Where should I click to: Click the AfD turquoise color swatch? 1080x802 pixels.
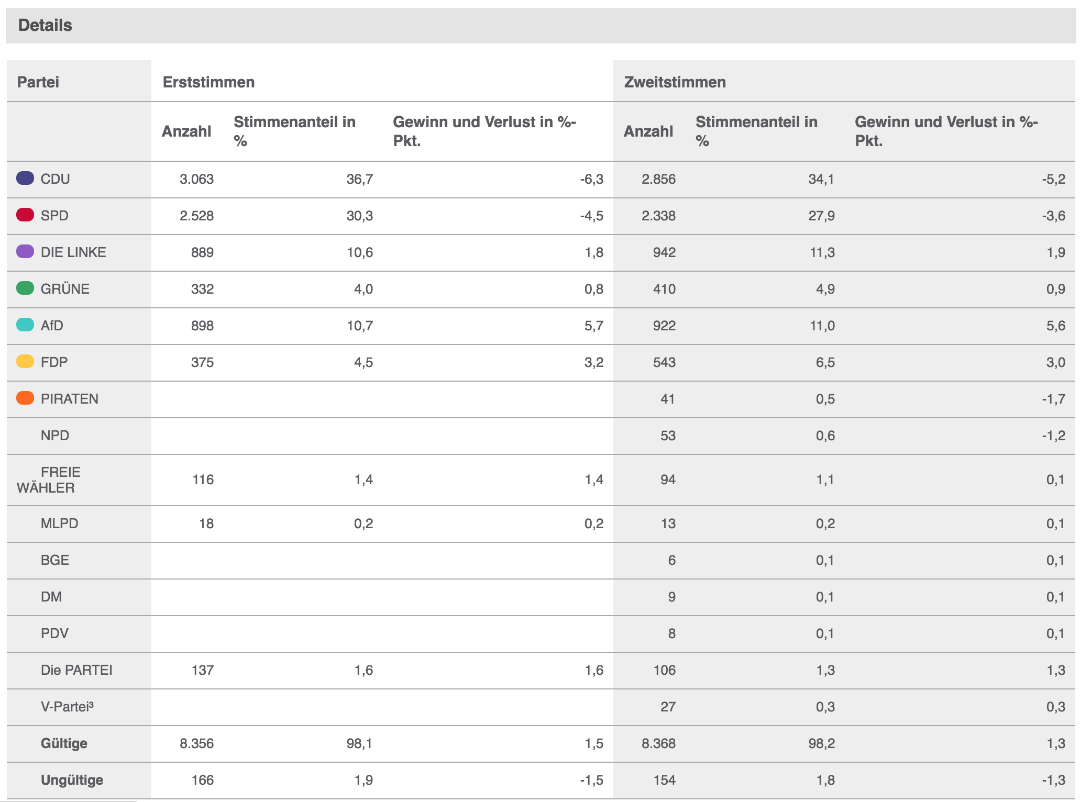coord(25,325)
